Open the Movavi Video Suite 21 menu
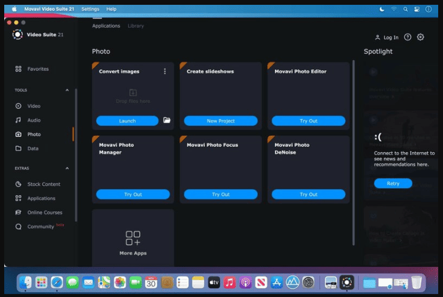The image size is (443, 297). pyautogui.click(x=49, y=9)
